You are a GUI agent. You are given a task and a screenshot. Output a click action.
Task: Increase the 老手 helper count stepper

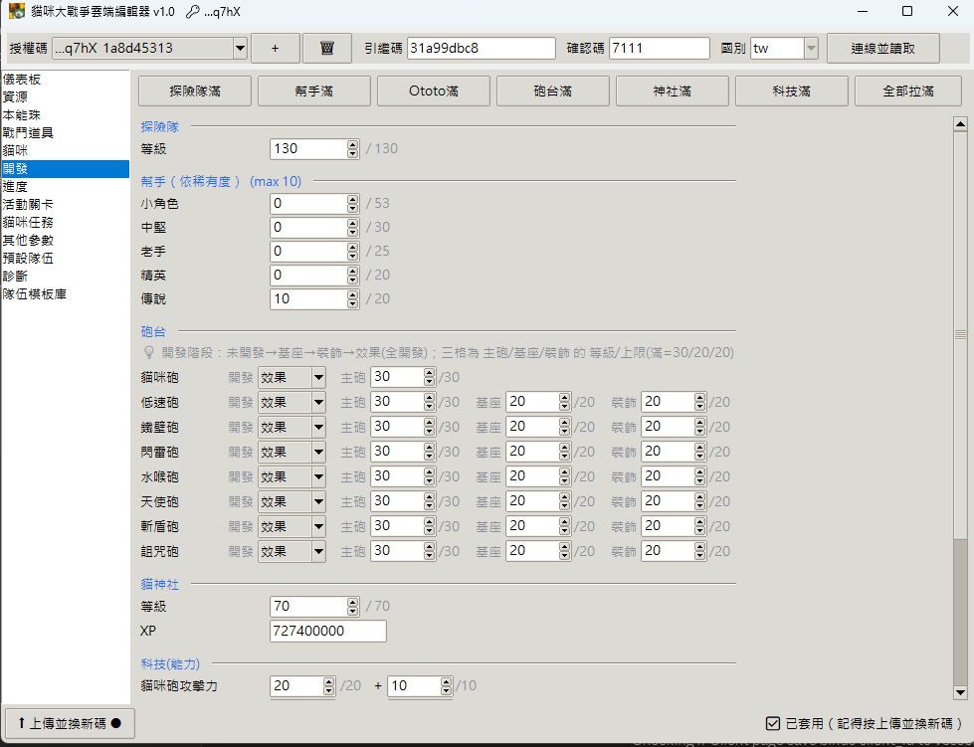pyautogui.click(x=353, y=247)
